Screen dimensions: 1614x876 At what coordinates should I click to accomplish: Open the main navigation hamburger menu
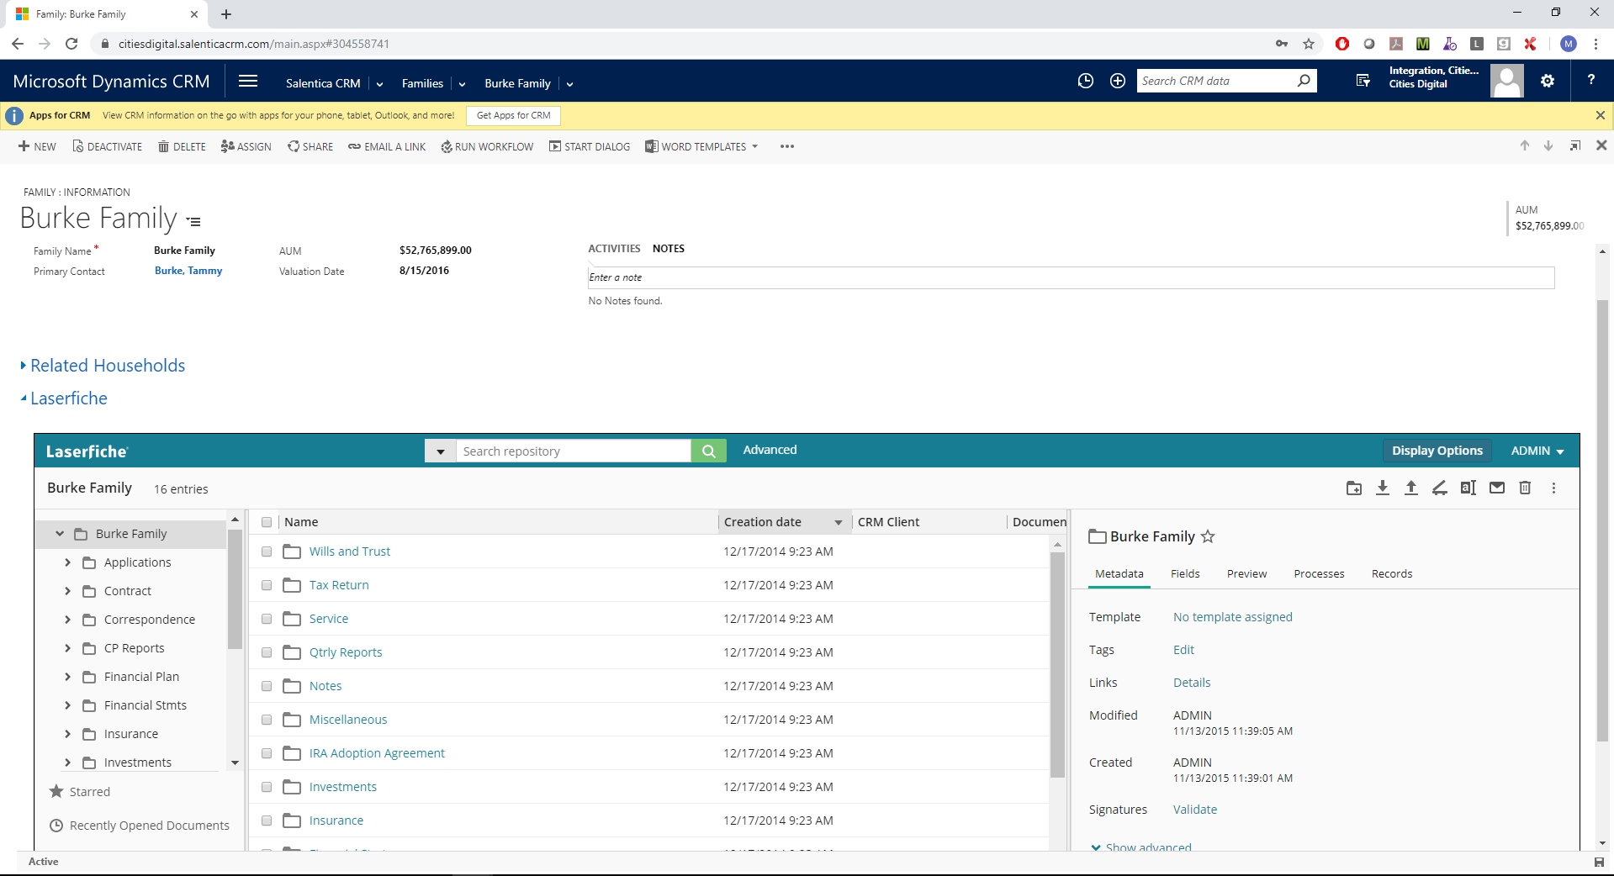tap(247, 81)
